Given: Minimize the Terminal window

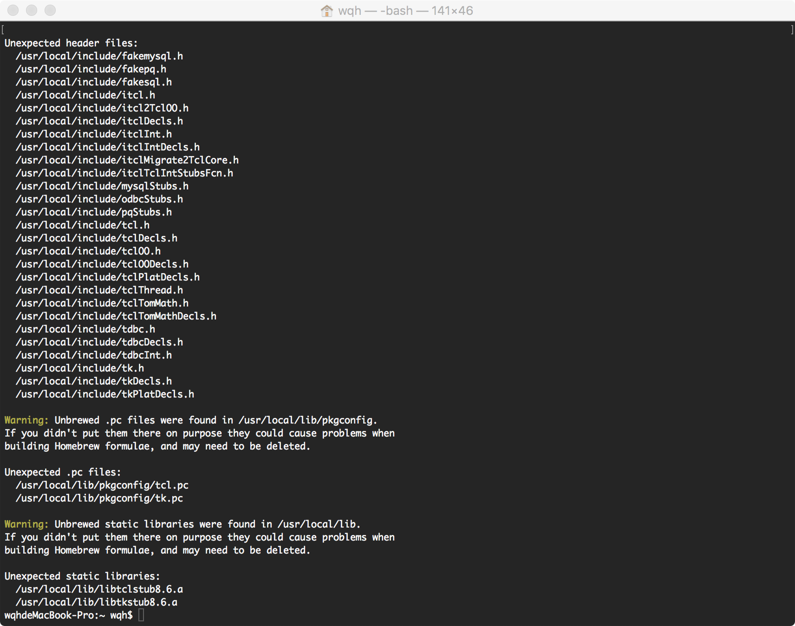Looking at the screenshot, I should (x=32, y=10).
